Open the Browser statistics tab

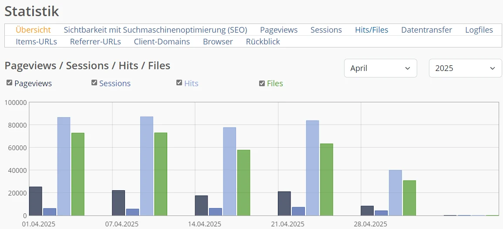pyautogui.click(x=218, y=42)
